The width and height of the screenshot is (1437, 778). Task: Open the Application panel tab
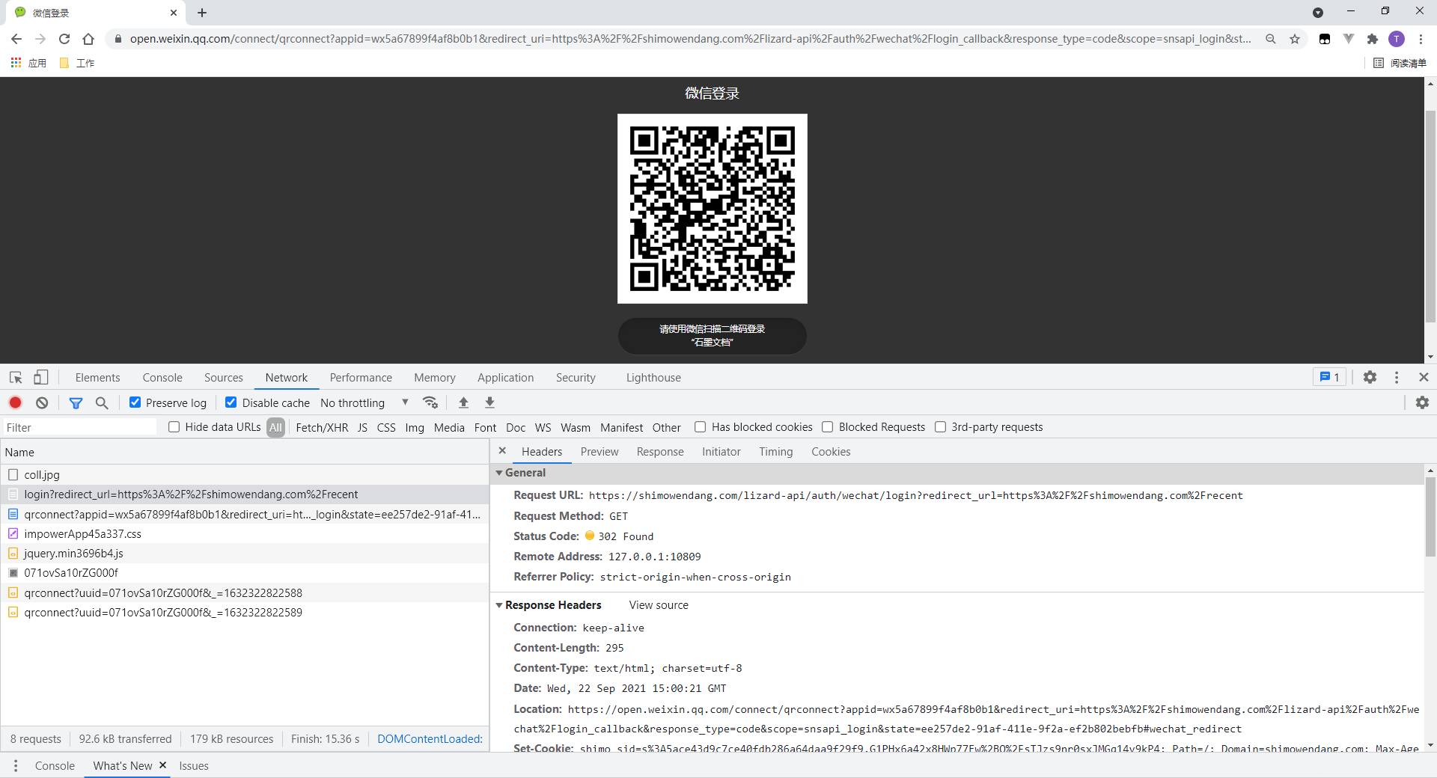[x=506, y=378]
